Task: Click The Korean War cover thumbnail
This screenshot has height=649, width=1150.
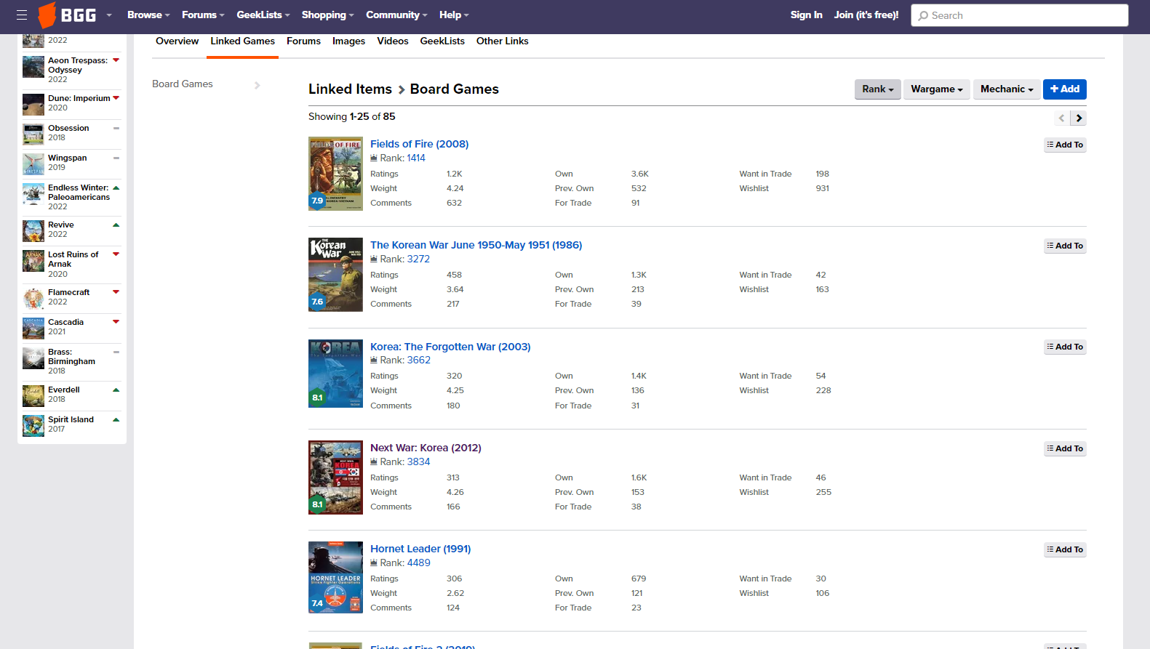Action: pyautogui.click(x=335, y=275)
